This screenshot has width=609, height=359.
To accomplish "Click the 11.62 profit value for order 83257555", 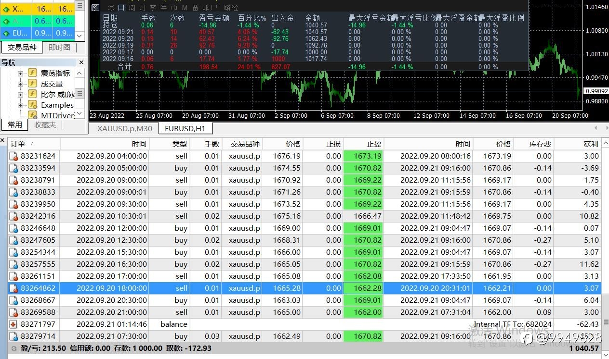I will (589, 264).
